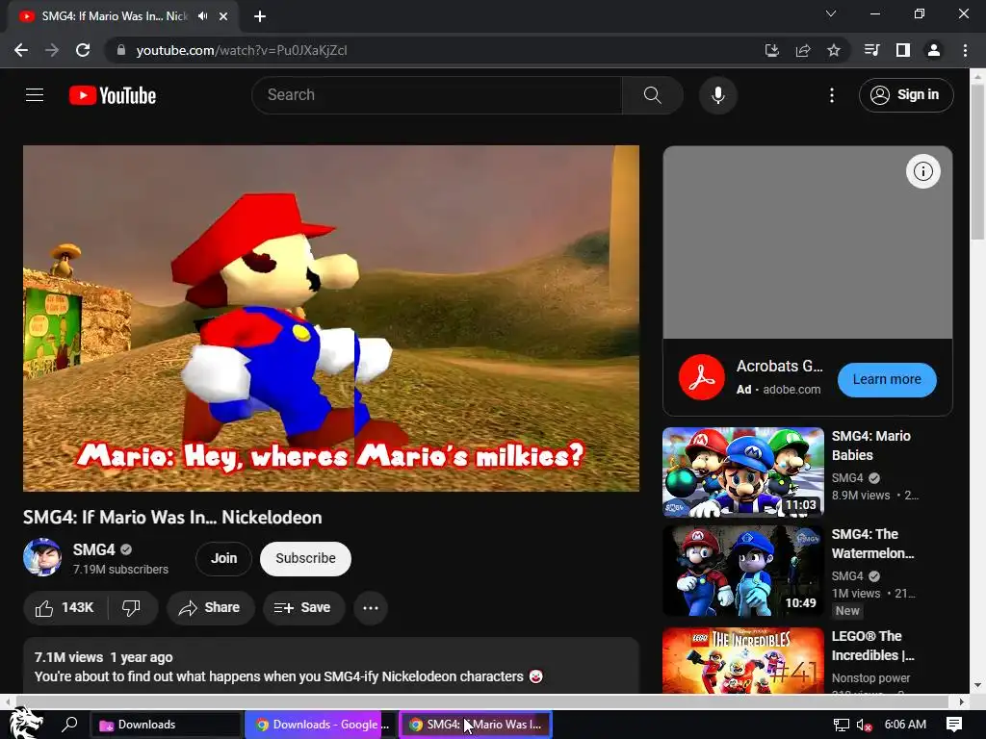Open more actions ellipsis under video
The height and width of the screenshot is (739, 986).
coord(371,608)
